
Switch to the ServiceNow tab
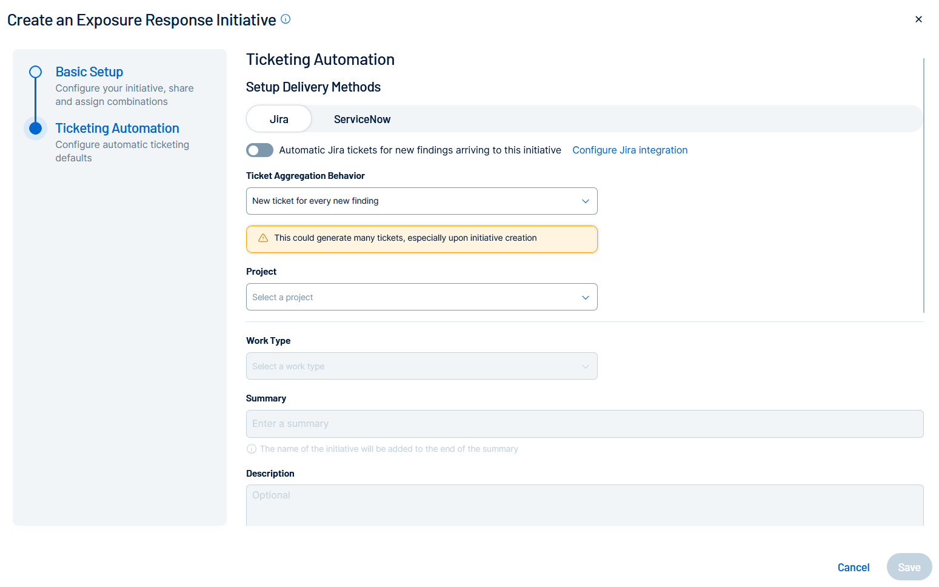(x=362, y=119)
